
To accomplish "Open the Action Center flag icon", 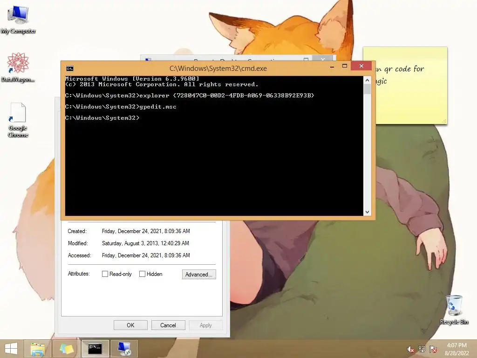I will coord(433,349).
